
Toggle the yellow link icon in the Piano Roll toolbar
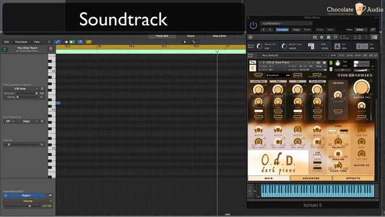click(x=89, y=42)
